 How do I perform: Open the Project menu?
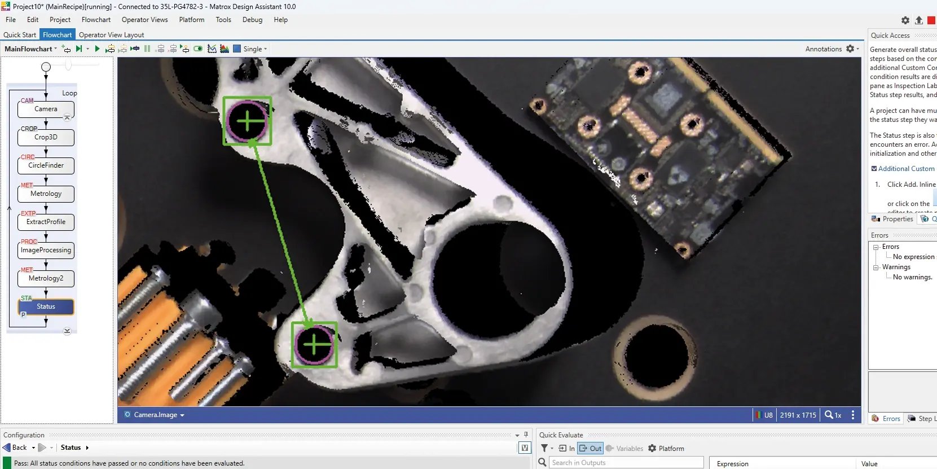(x=60, y=20)
